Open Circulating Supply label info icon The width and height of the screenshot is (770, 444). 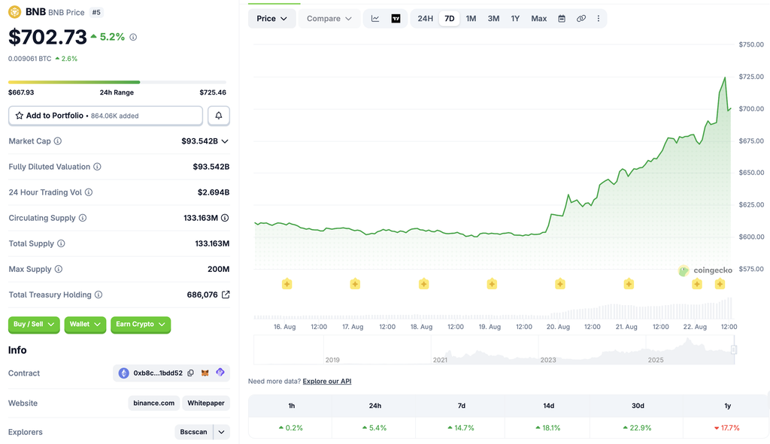83,218
